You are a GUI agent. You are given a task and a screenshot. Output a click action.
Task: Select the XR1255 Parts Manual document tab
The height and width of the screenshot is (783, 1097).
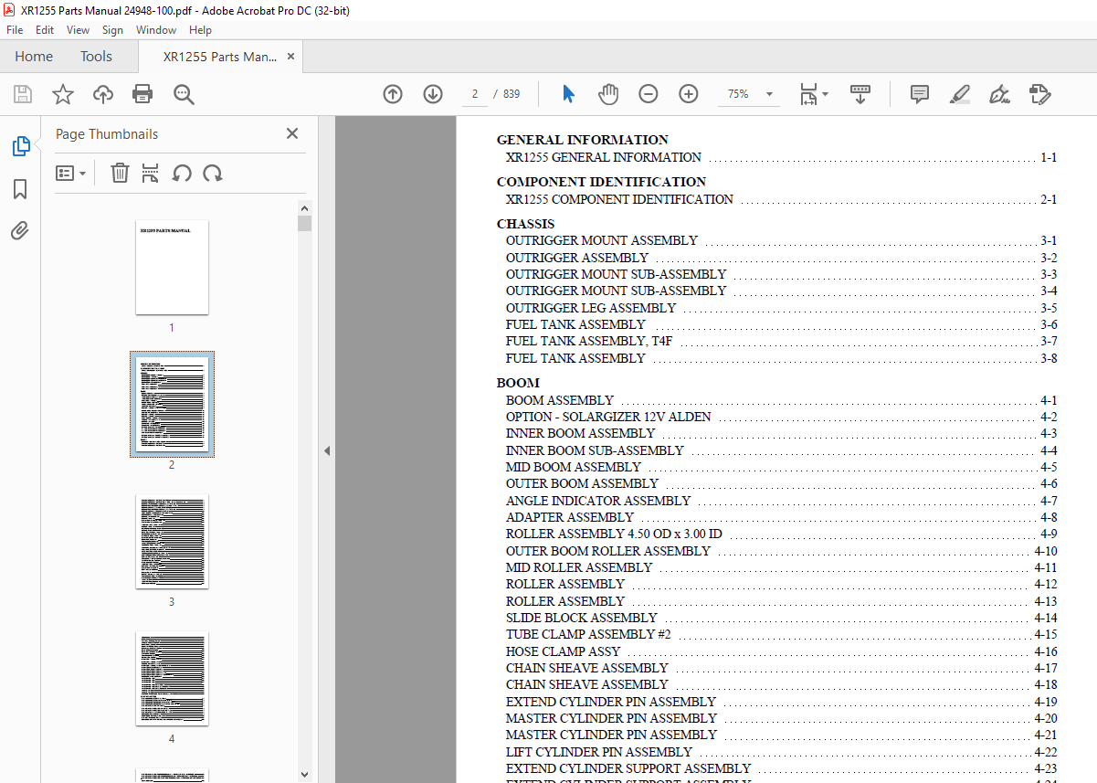tap(220, 57)
